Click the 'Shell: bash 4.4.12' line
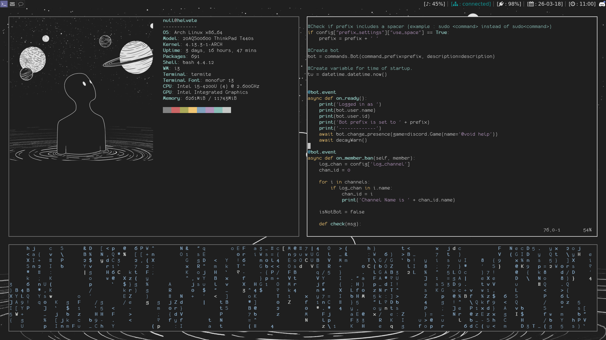Screen dimensions: 606x340 pyautogui.click(x=188, y=62)
